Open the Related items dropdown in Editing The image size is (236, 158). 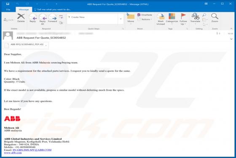tap(205, 20)
